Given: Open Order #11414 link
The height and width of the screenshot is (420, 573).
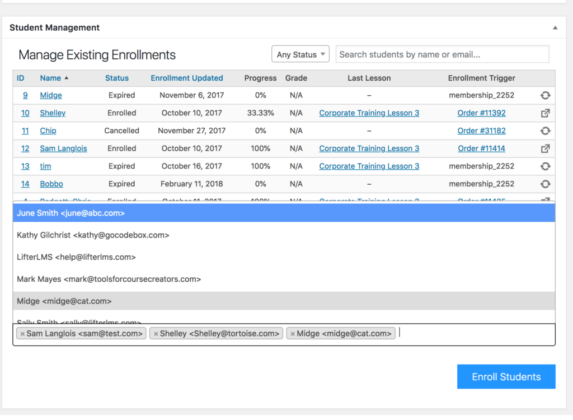Looking at the screenshot, I should click(x=481, y=148).
